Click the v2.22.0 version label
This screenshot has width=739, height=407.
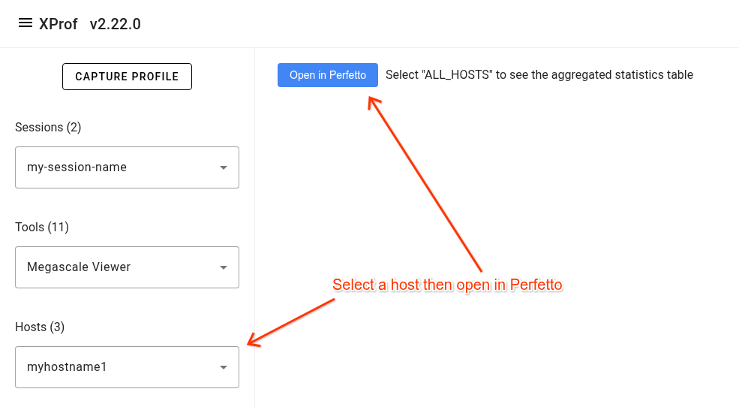(115, 24)
